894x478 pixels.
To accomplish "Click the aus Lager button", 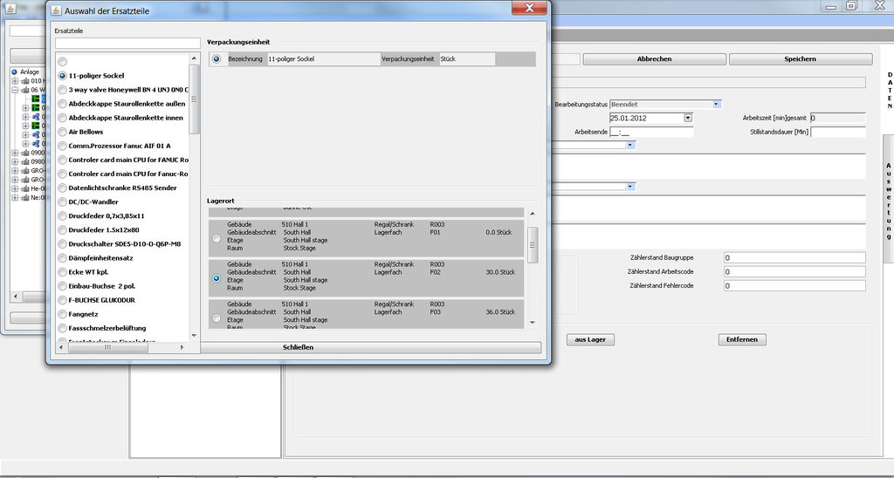I will click(x=591, y=339).
